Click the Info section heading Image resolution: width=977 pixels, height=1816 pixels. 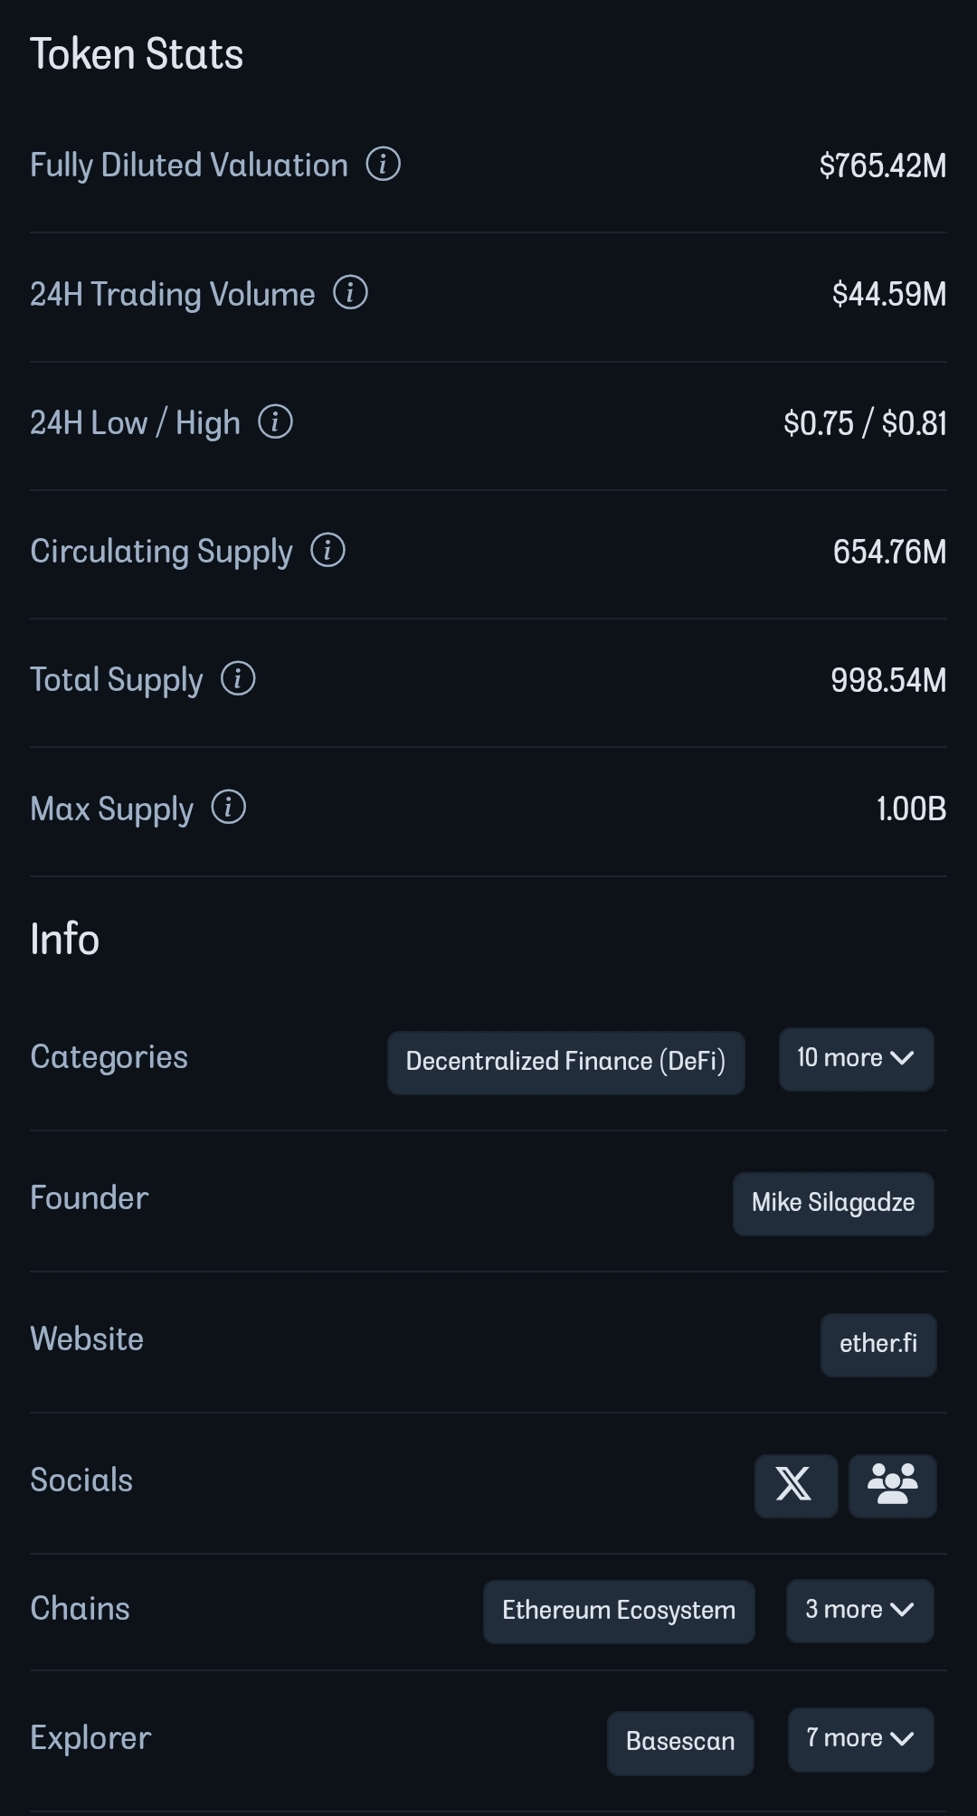click(64, 939)
